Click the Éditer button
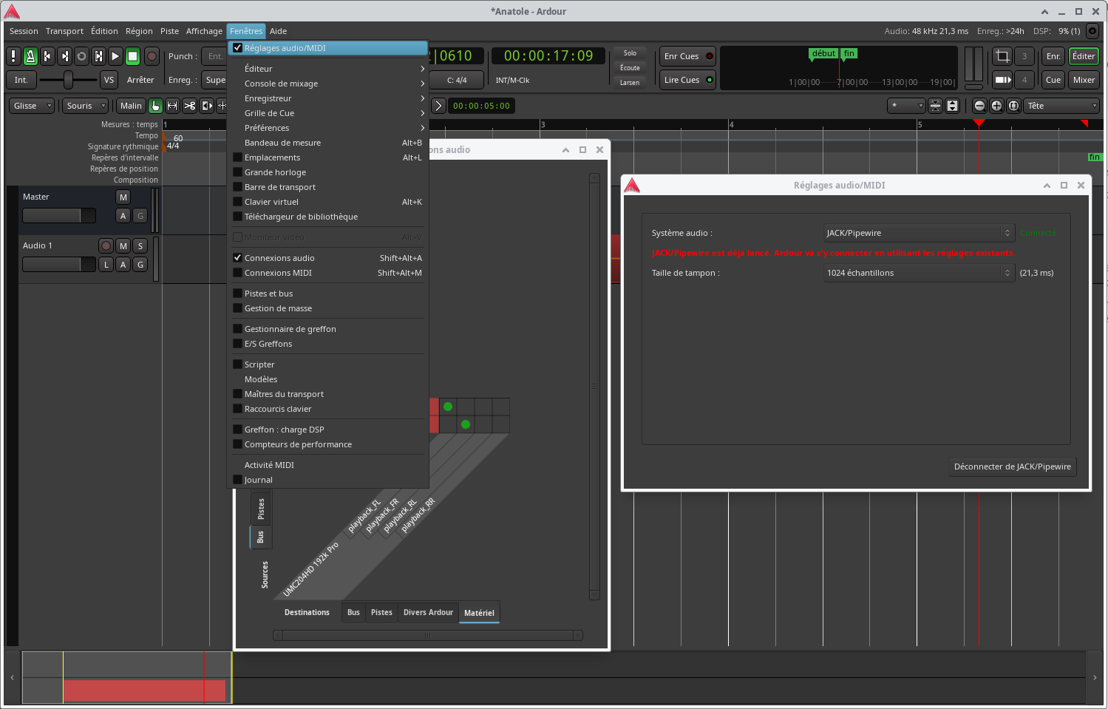 1084,56
